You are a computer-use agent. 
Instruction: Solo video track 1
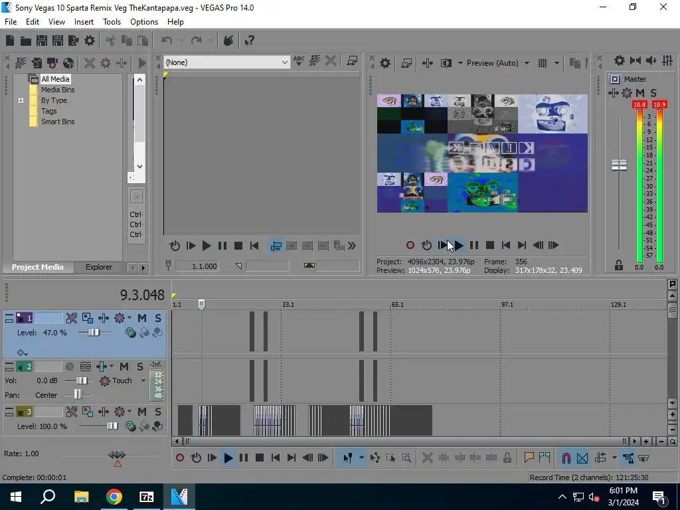(158, 318)
